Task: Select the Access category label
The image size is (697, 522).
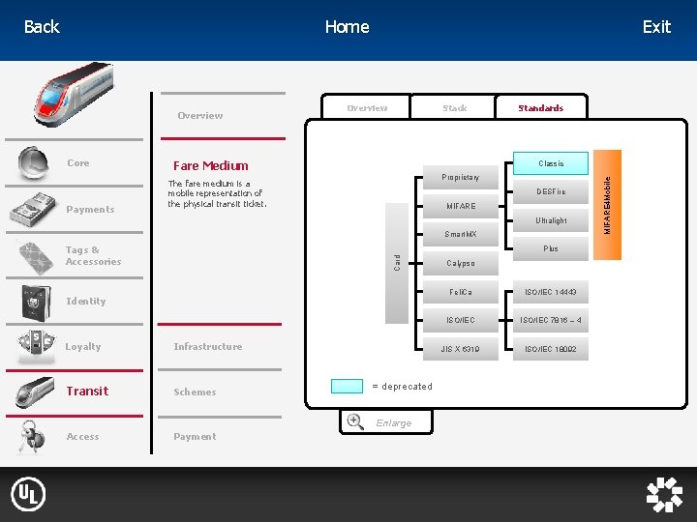Action: (82, 437)
